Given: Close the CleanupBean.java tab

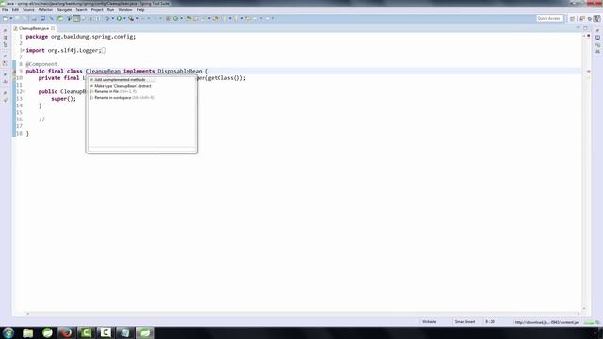Looking at the screenshot, I should [x=53, y=28].
